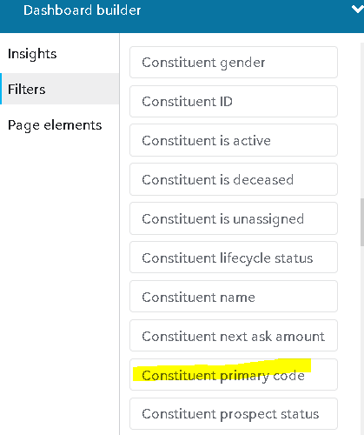The width and height of the screenshot is (364, 435).
Task: Click scrollbar track above the thumb
Action: pyautogui.click(x=362, y=120)
